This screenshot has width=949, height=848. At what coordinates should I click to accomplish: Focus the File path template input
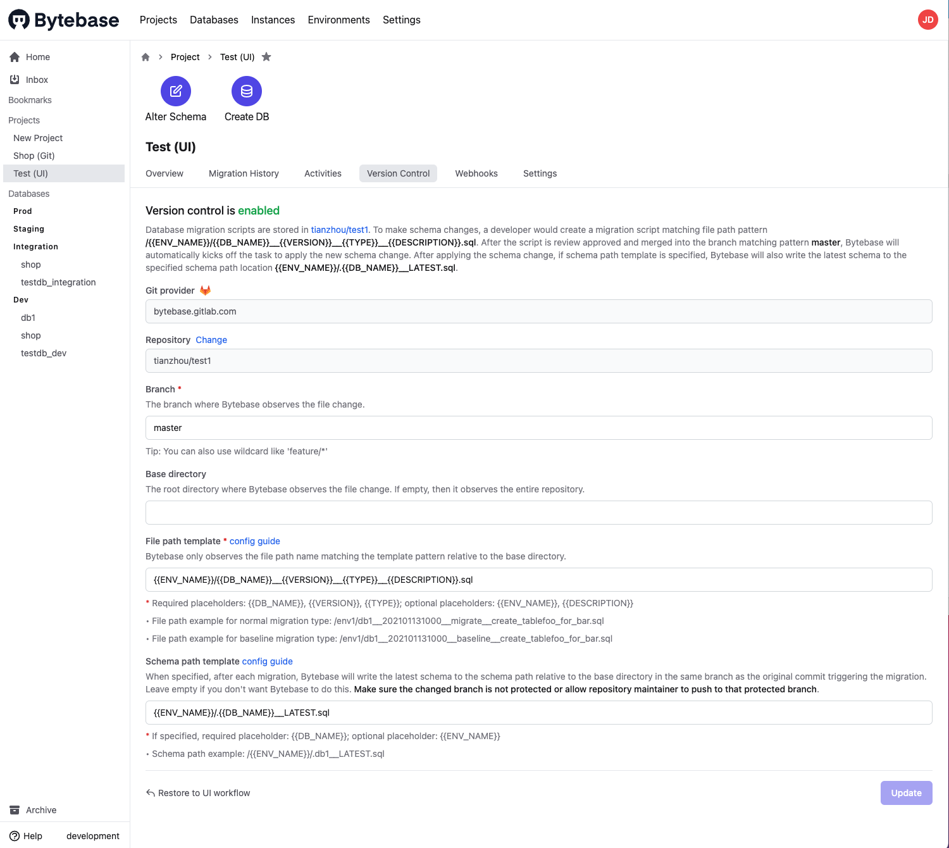pos(539,580)
